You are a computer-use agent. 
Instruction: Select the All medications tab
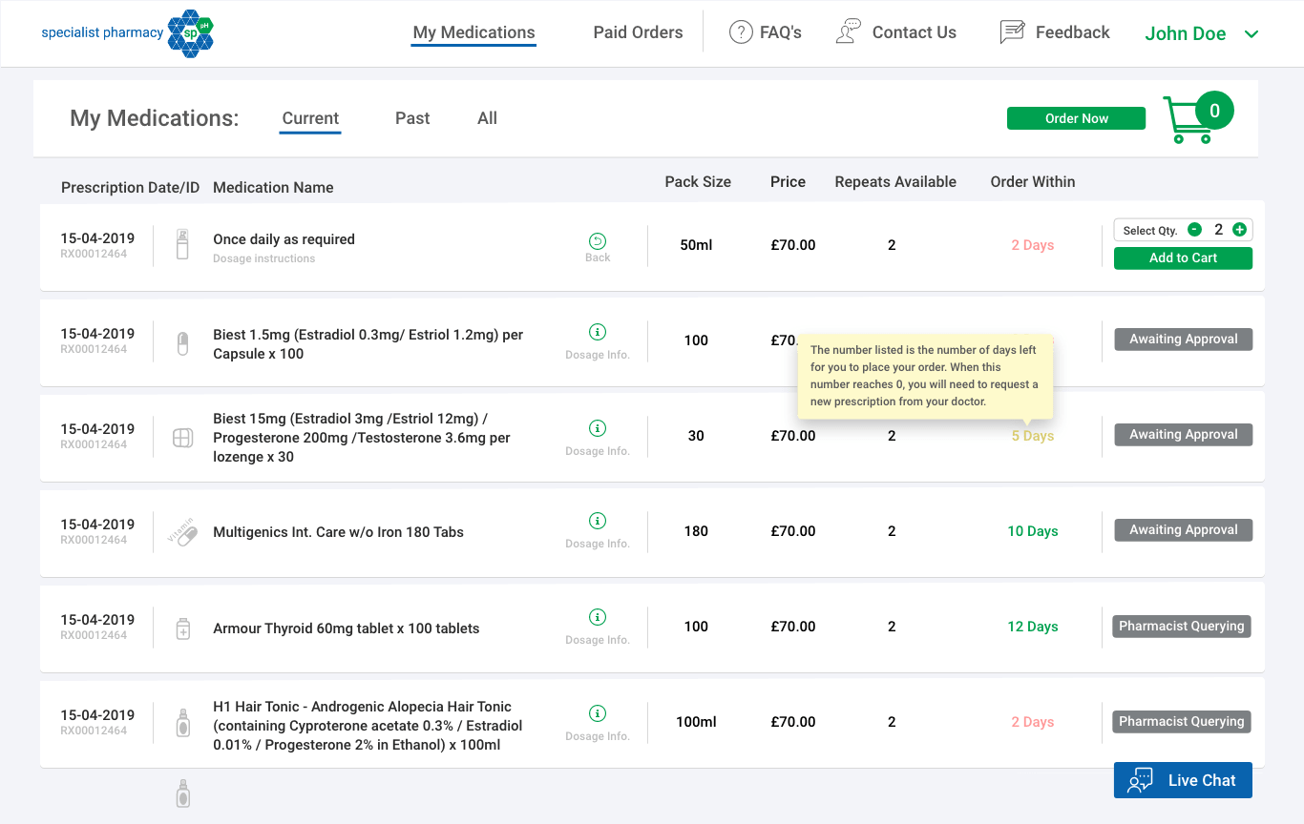[x=487, y=118]
